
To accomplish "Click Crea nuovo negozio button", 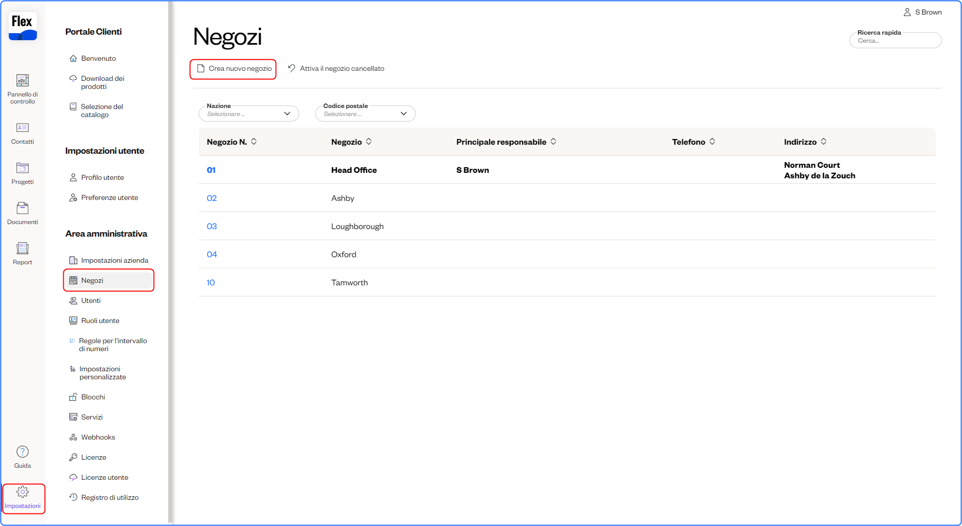I will coord(233,69).
